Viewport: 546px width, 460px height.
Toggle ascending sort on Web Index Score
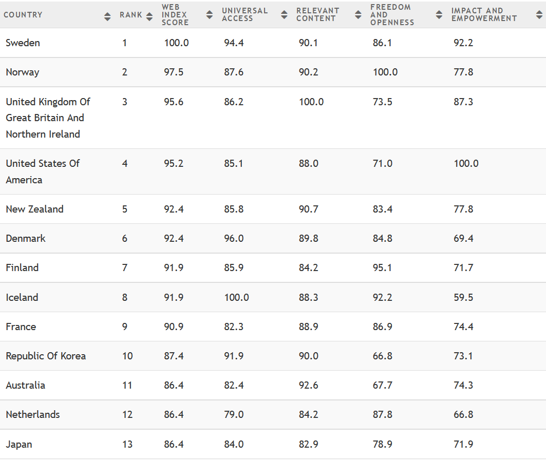[209, 15]
